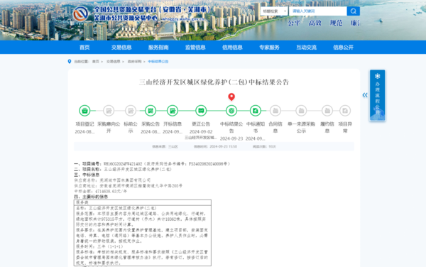Click the 更正公告 step icon
Viewport: 426px width, 267px height.
point(201,111)
